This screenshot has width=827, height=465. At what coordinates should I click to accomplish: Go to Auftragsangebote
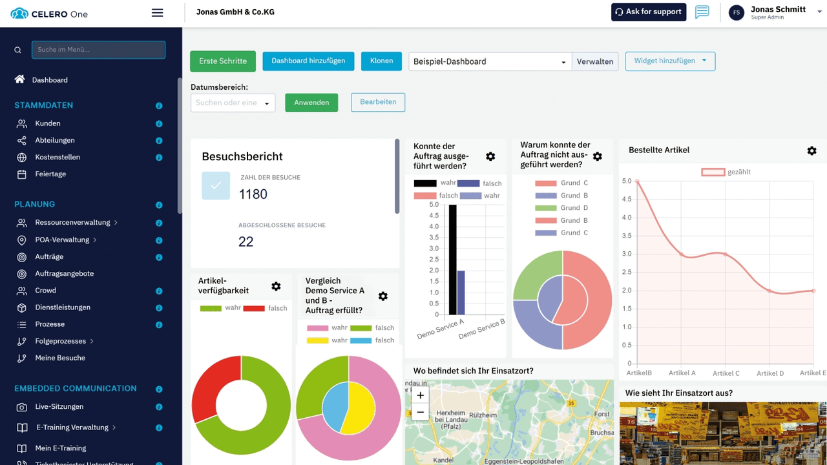point(65,273)
